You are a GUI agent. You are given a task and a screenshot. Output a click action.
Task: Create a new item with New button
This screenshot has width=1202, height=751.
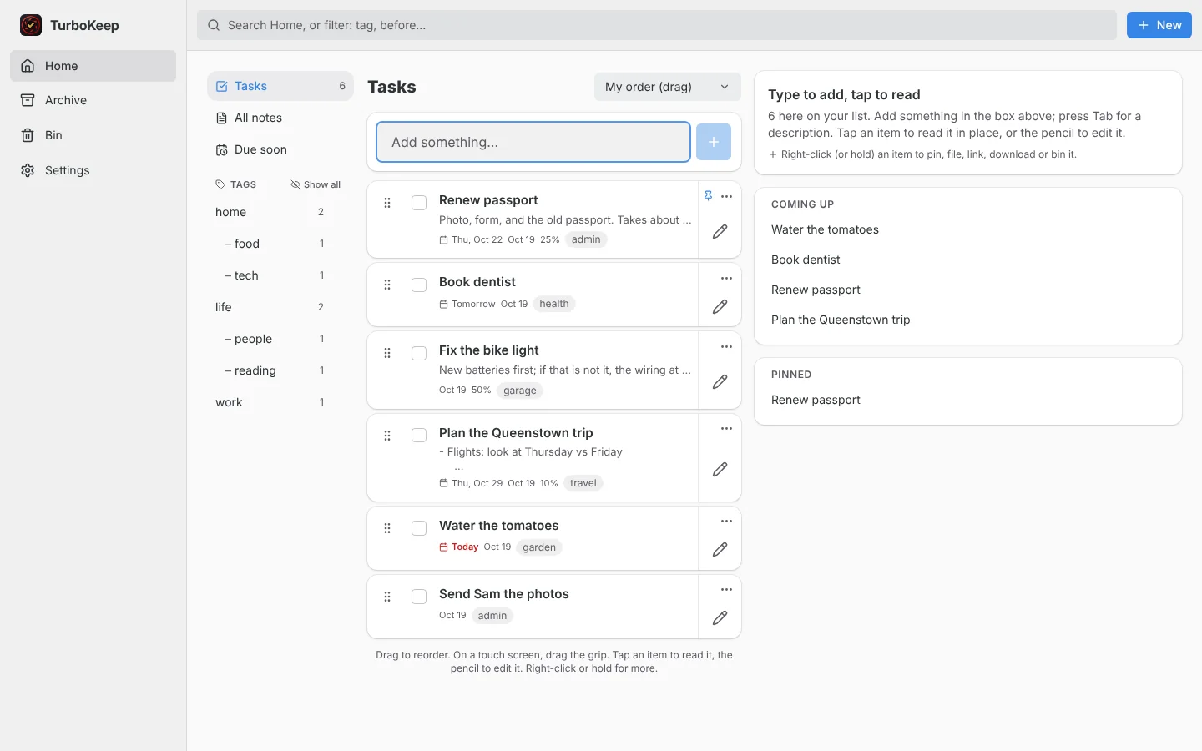1159,25
